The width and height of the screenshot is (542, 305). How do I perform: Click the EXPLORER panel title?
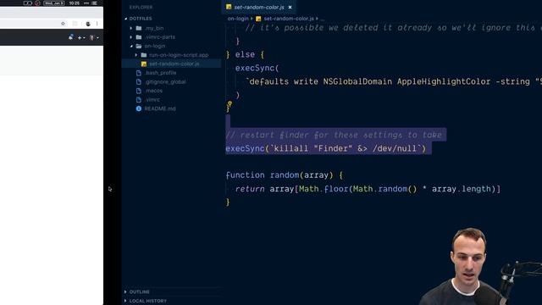tap(141, 8)
